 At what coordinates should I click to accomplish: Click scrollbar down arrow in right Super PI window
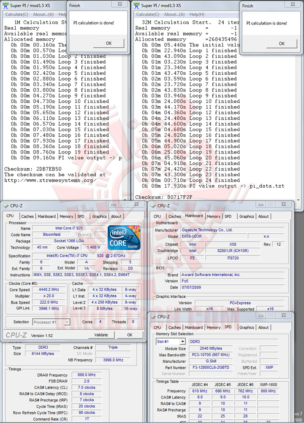pyautogui.click(x=298, y=200)
